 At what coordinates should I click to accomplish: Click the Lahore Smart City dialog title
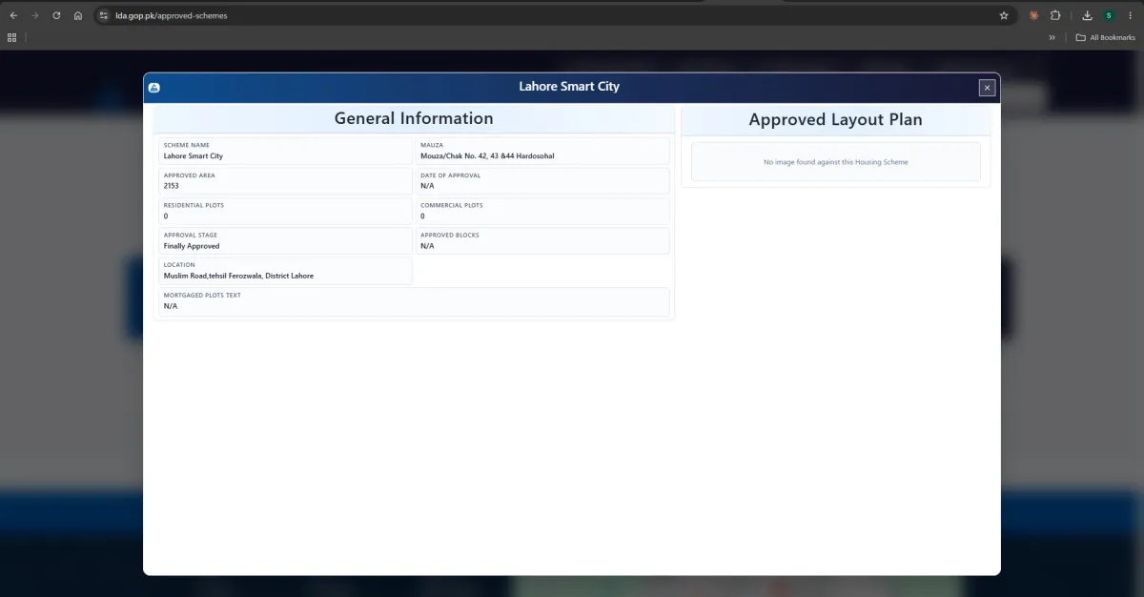tap(569, 87)
